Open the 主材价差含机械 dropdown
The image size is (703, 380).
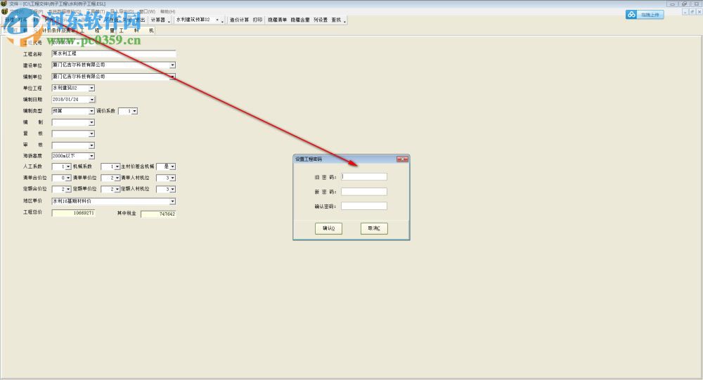[173, 166]
